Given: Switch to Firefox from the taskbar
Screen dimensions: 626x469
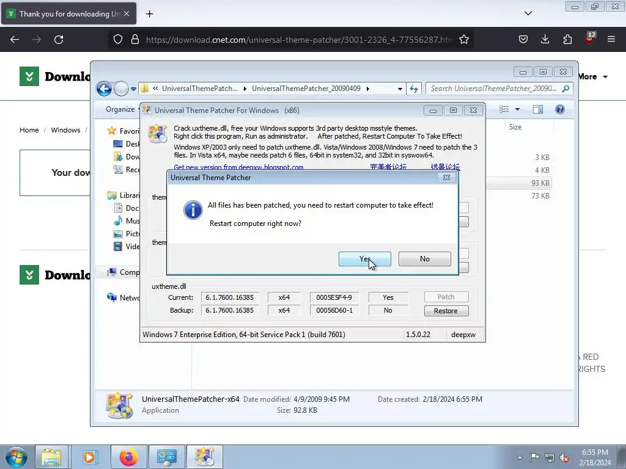Looking at the screenshot, I should pos(128,457).
